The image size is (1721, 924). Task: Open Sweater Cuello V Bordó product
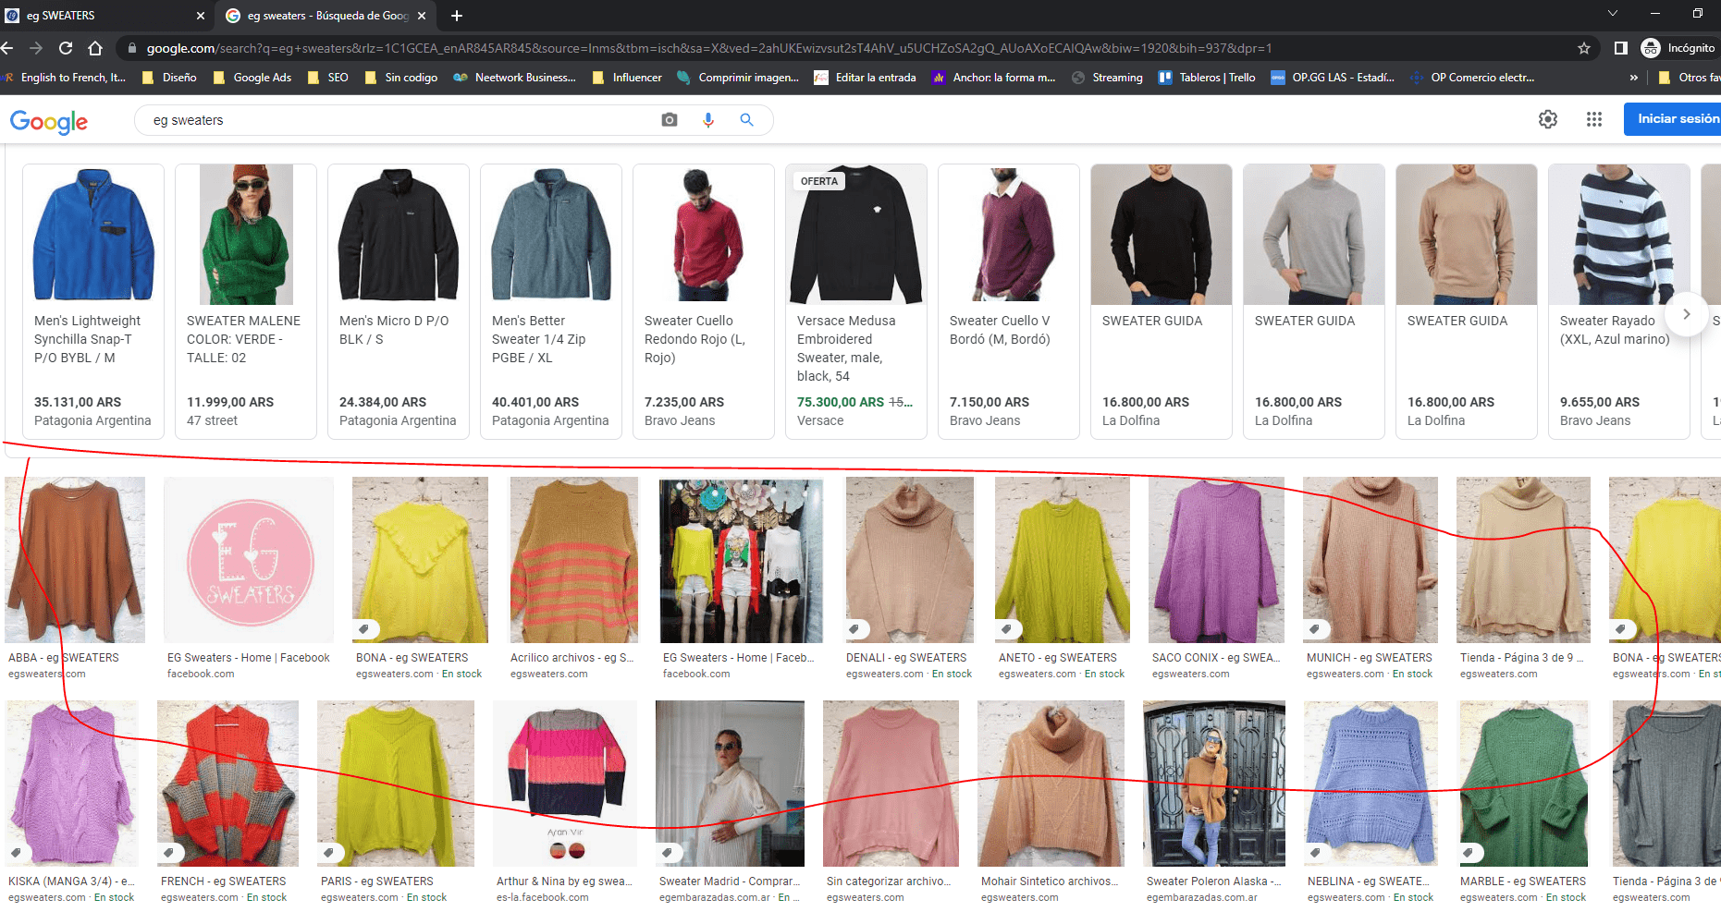pyautogui.click(x=1008, y=301)
